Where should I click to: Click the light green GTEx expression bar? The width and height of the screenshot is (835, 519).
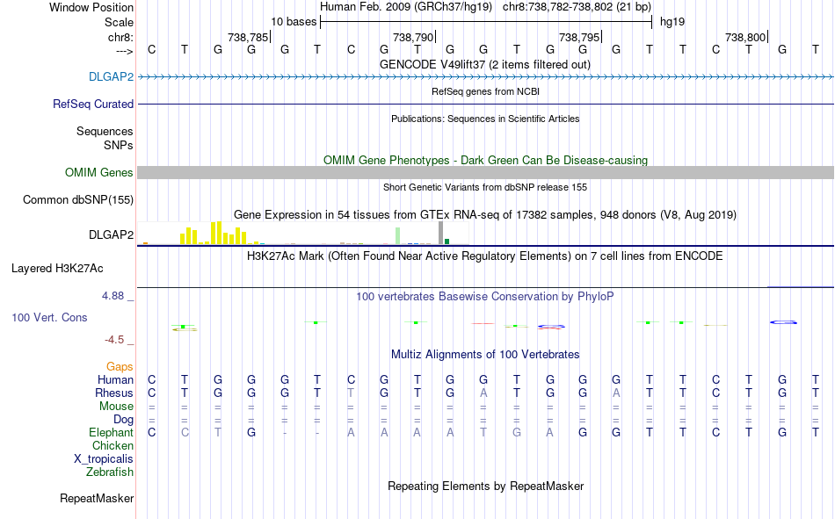(398, 236)
